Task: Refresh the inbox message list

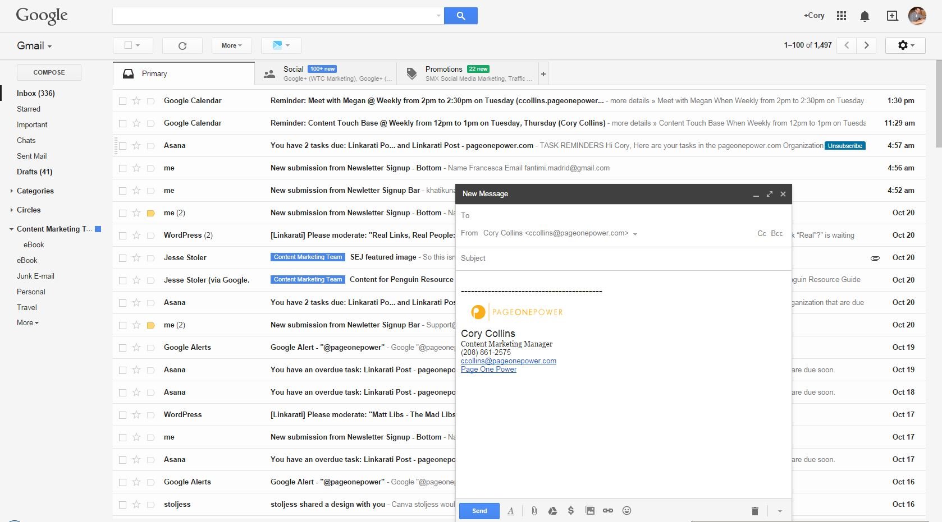Action: coord(182,46)
